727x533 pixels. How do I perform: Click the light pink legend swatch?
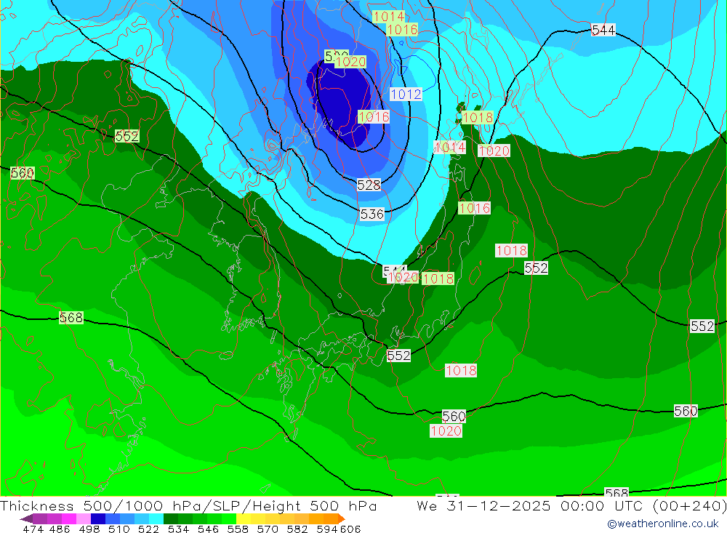pos(84,518)
